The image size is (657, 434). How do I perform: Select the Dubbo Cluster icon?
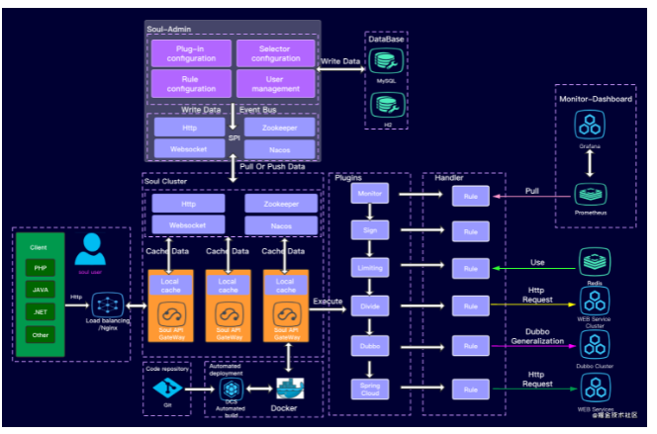point(595,345)
